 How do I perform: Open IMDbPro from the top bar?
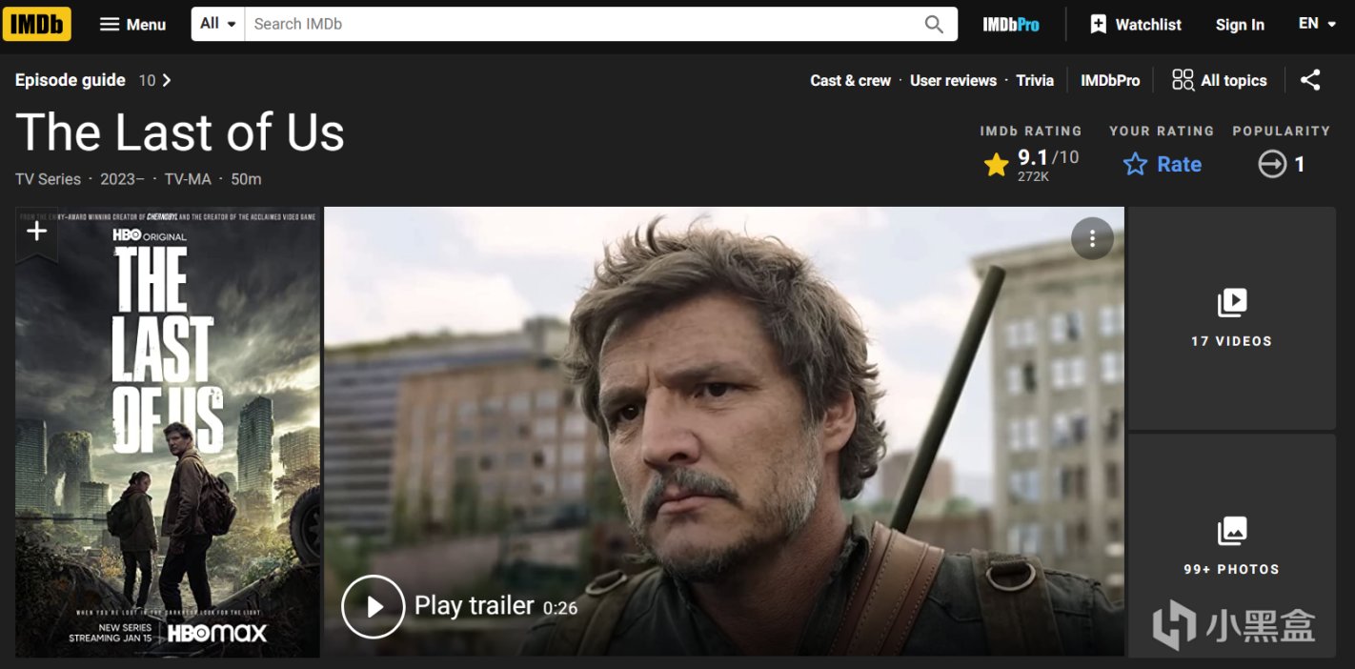(1011, 25)
